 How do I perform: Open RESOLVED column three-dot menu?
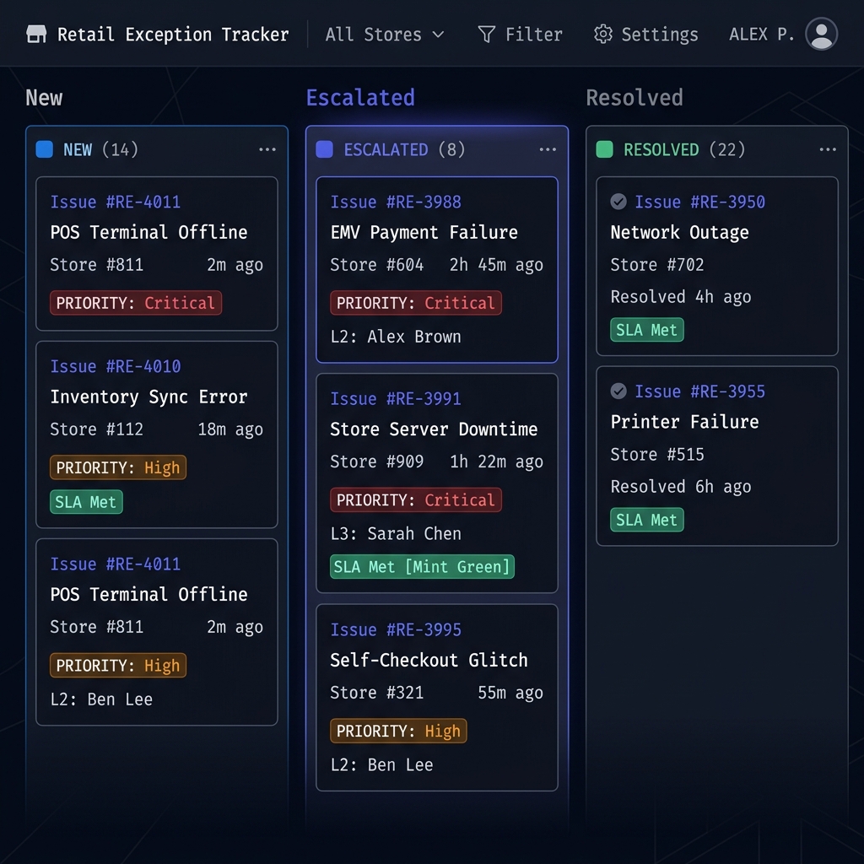(828, 149)
